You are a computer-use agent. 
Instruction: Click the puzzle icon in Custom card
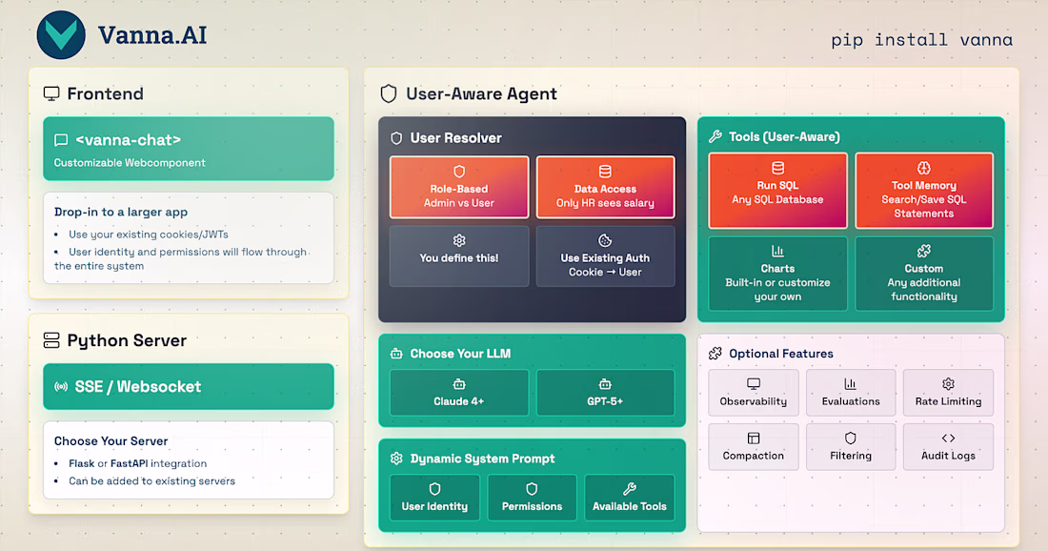pos(924,251)
